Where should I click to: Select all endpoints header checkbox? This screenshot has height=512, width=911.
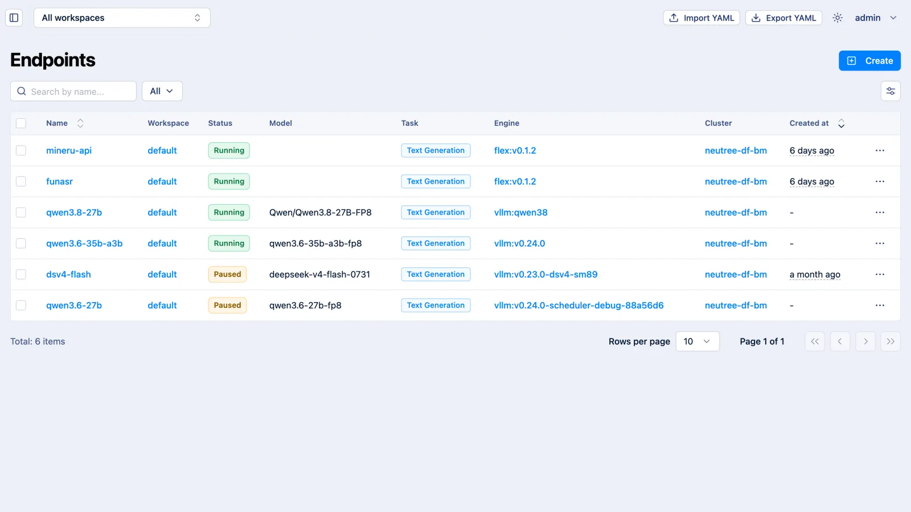pyautogui.click(x=21, y=123)
